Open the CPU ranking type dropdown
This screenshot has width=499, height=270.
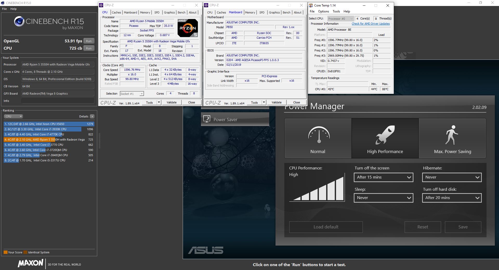point(14,116)
